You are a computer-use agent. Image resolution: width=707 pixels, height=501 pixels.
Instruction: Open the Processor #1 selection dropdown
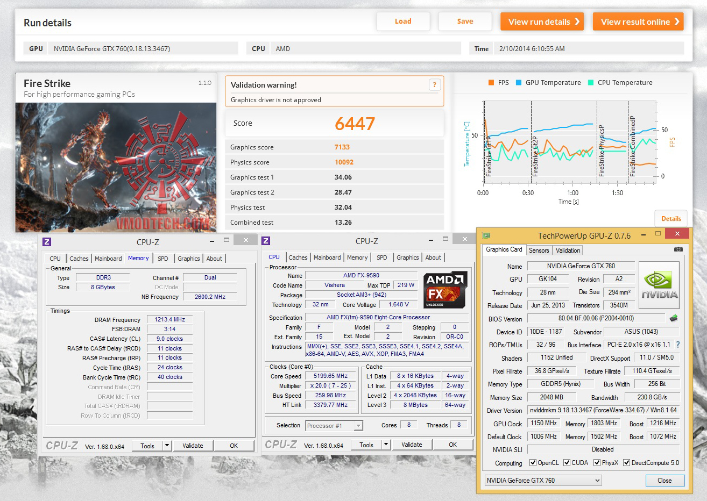click(x=334, y=426)
